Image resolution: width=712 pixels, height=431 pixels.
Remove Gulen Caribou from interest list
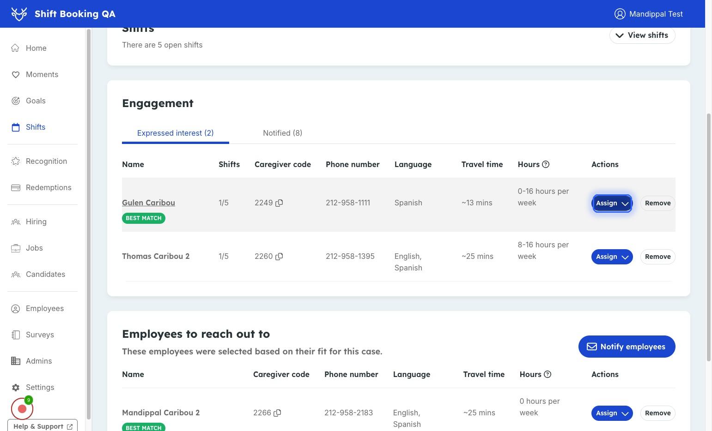coord(657,203)
